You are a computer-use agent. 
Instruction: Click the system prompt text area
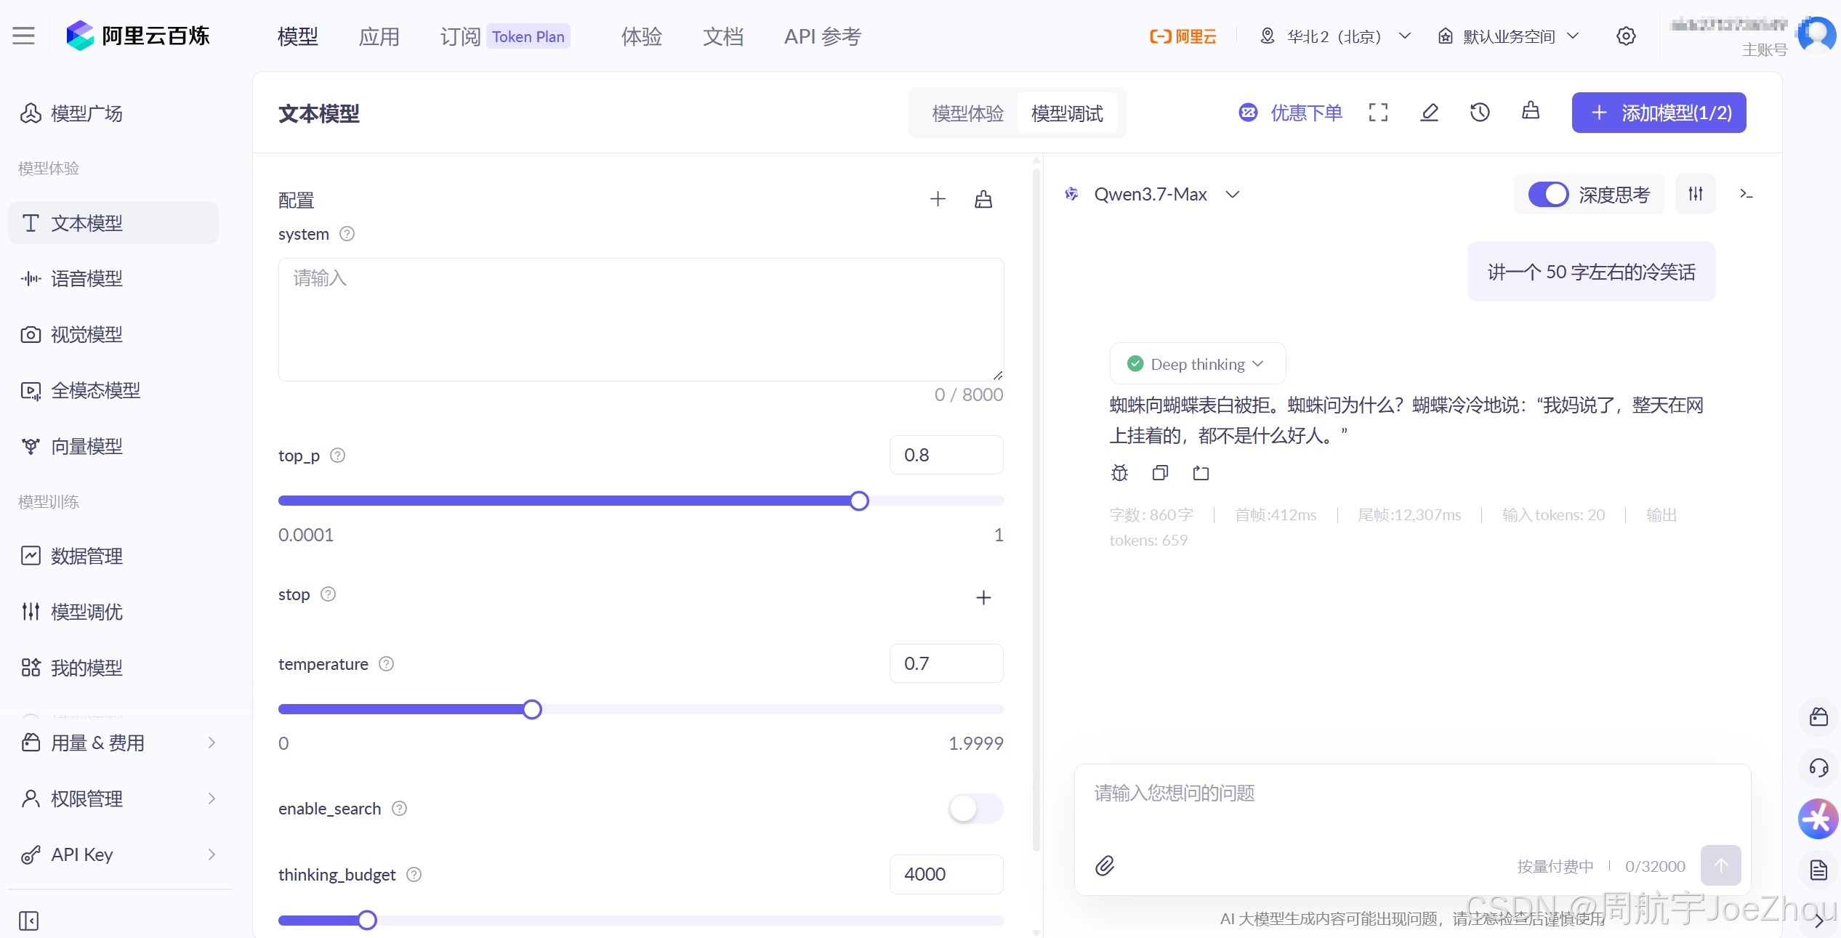pos(641,320)
